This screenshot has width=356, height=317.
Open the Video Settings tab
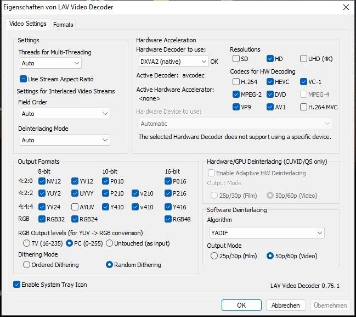coord(28,24)
